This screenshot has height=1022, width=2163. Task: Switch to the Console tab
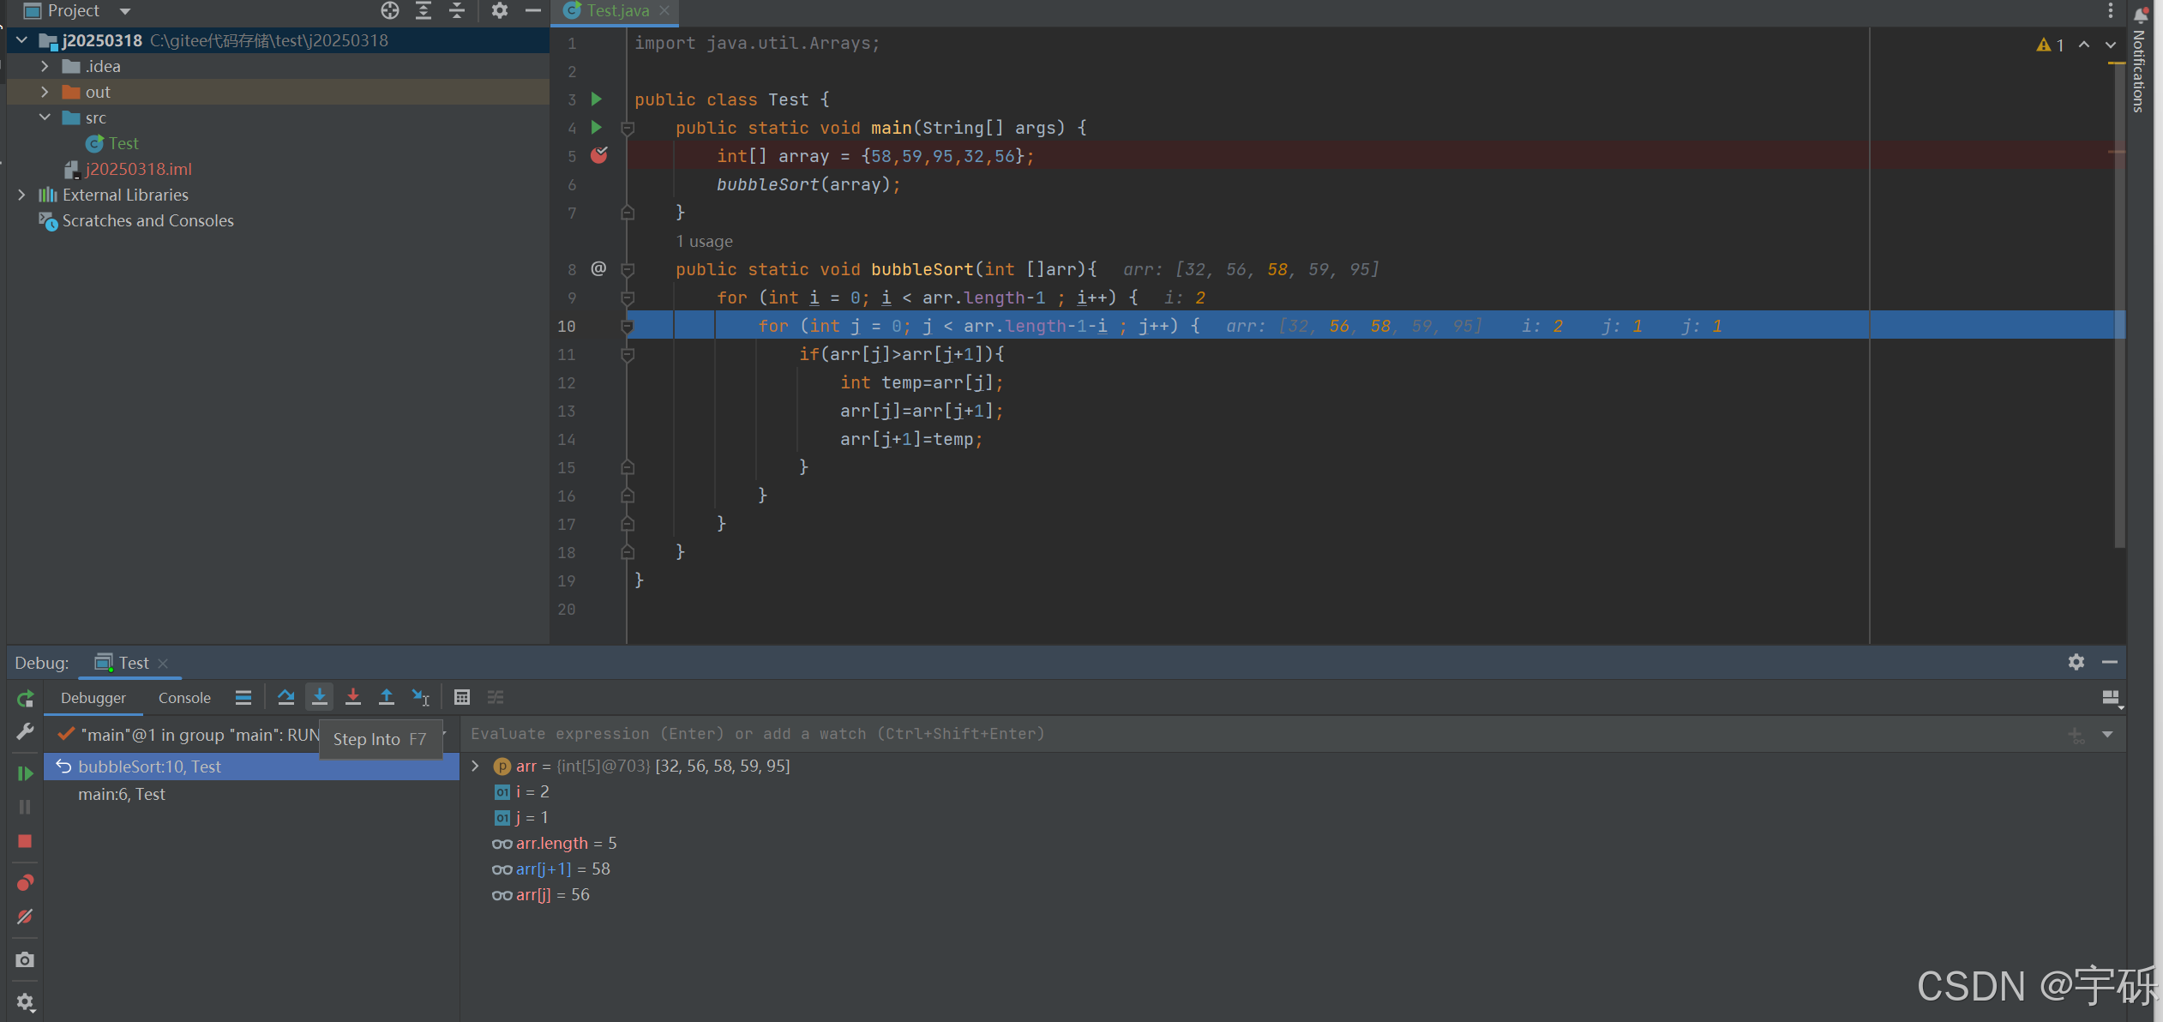tap(184, 698)
